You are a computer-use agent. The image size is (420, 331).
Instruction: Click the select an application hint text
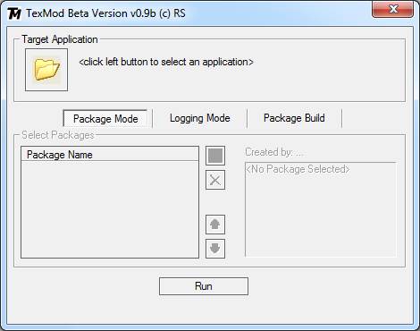click(x=166, y=62)
